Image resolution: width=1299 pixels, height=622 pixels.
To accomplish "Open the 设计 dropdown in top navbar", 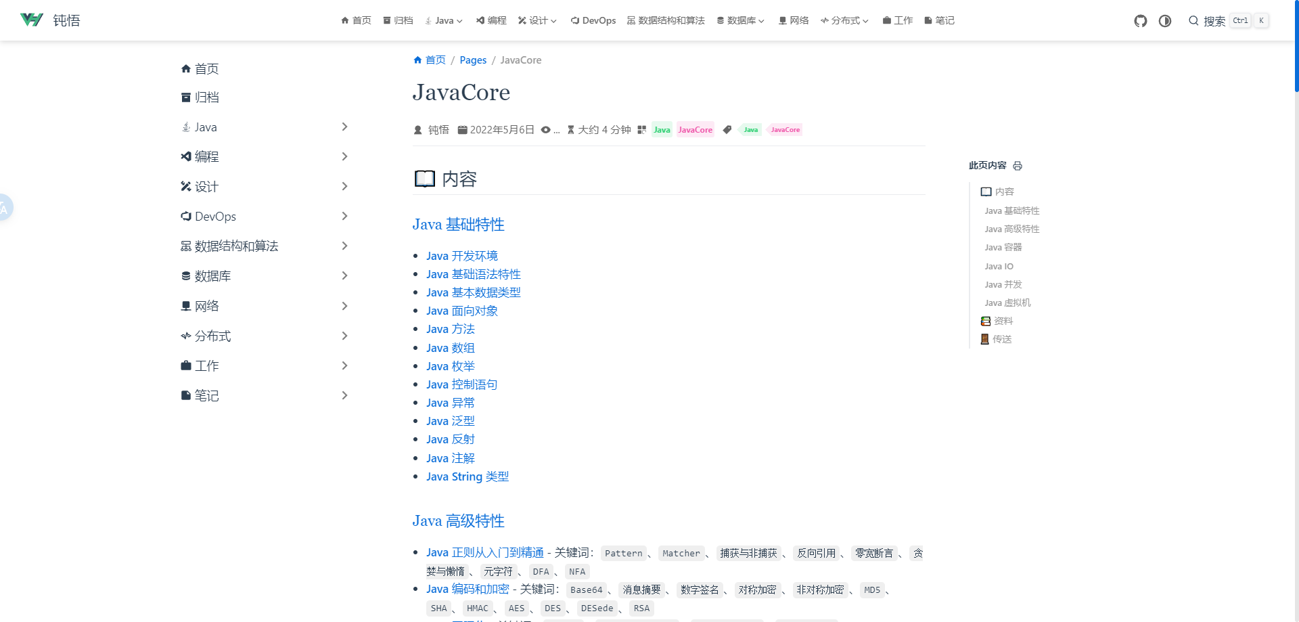I will [537, 21].
